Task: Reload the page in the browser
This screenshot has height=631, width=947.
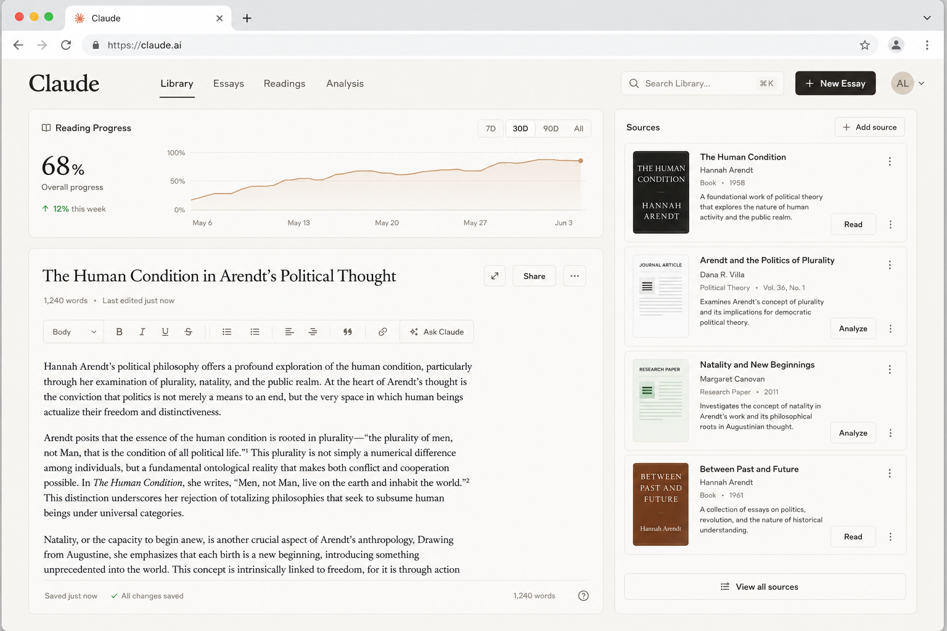Action: [x=66, y=45]
